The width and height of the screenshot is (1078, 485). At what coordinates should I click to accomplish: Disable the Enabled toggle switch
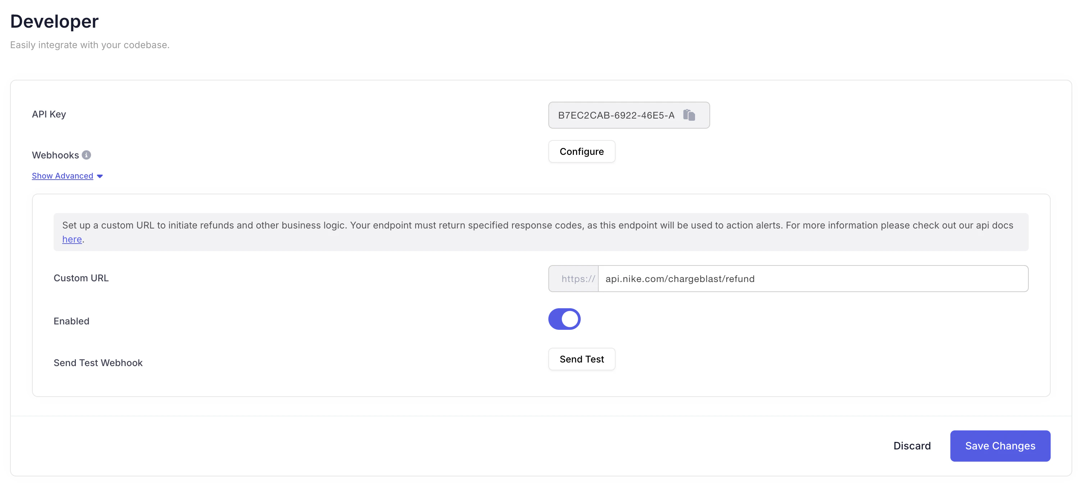(564, 319)
